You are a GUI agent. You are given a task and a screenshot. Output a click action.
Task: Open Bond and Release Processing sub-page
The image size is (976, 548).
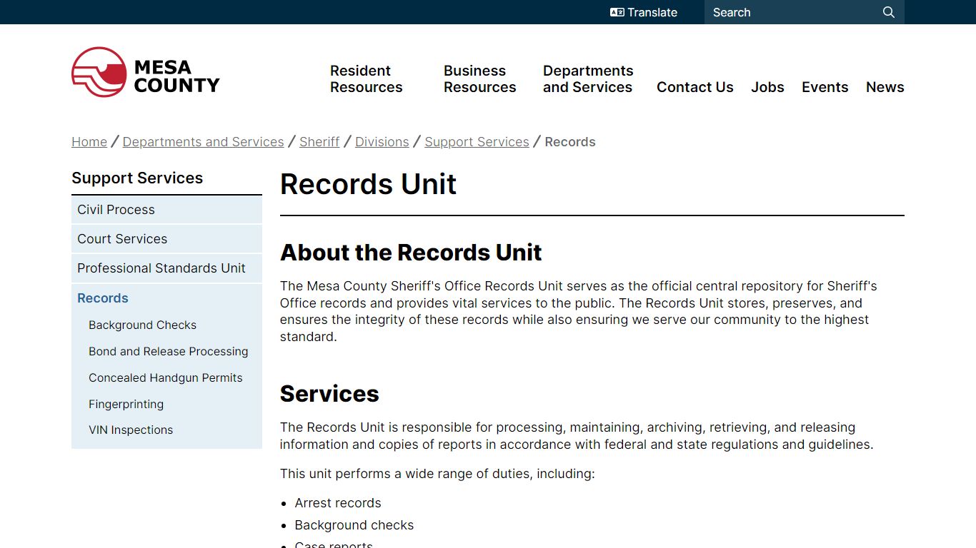pos(169,352)
